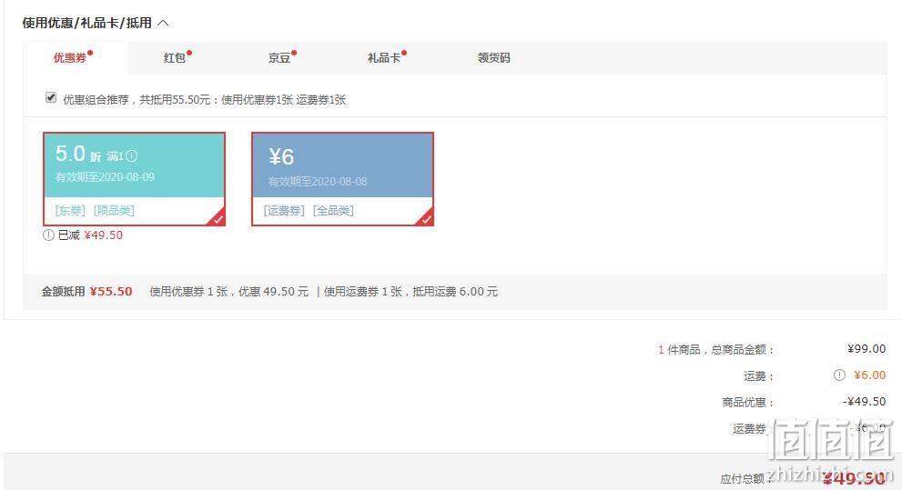Open the 京豆 tab
The height and width of the screenshot is (490, 902).
[x=279, y=58]
